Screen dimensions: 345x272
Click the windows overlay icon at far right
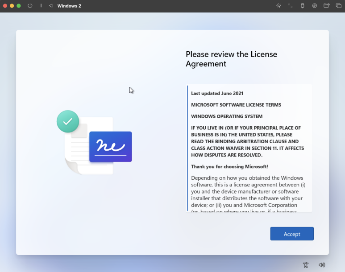click(338, 6)
